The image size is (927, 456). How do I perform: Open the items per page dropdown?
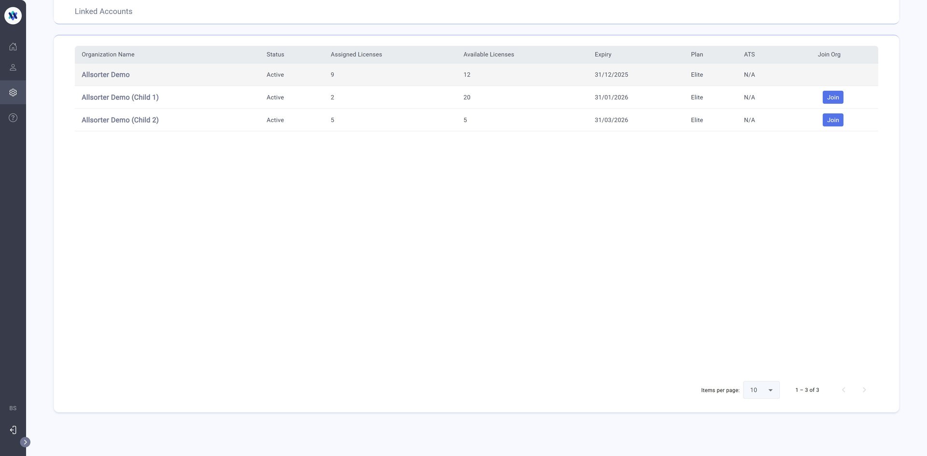click(x=761, y=390)
